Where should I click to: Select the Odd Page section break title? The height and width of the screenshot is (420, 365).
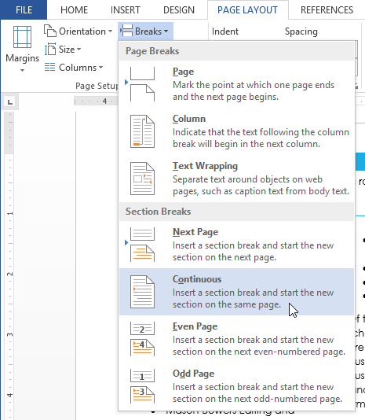point(193,374)
